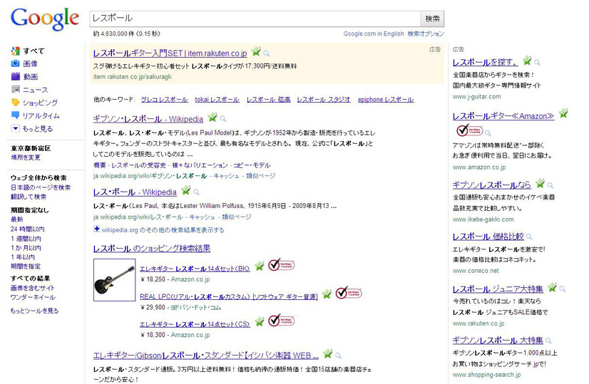
Task: Select the ニュース news sidebar item
Action: tap(36, 90)
